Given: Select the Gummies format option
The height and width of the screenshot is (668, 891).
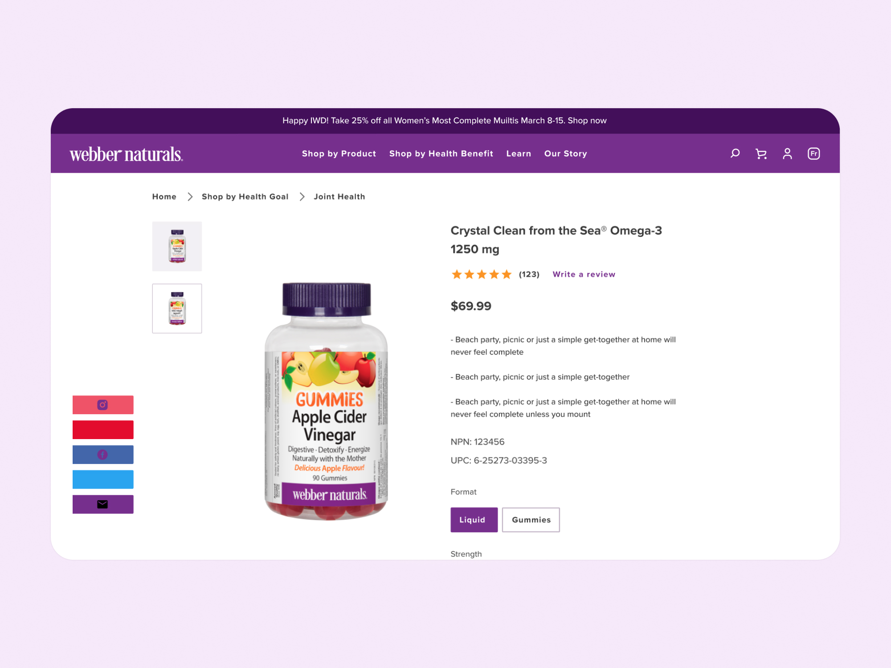Looking at the screenshot, I should (531, 520).
